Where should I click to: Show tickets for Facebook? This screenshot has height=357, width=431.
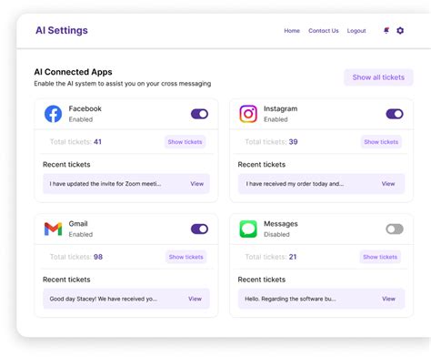[x=185, y=142]
